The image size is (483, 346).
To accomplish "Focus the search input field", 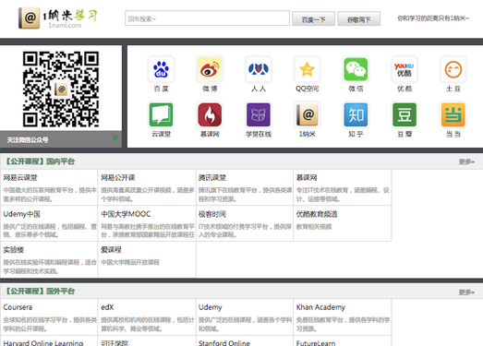I will tap(207, 18).
